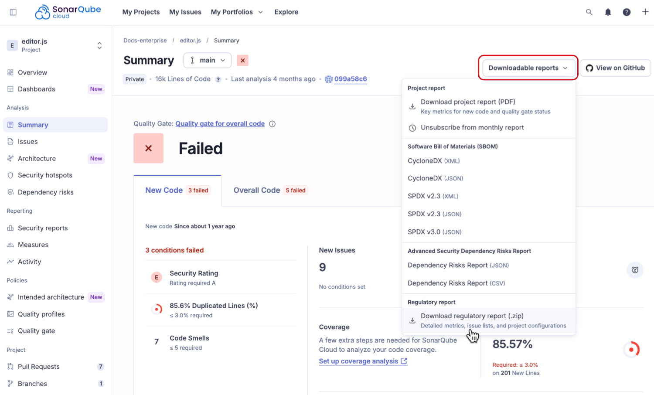Image resolution: width=654 pixels, height=395 pixels.
Task: Open the main branch dropdown
Action: coord(208,61)
